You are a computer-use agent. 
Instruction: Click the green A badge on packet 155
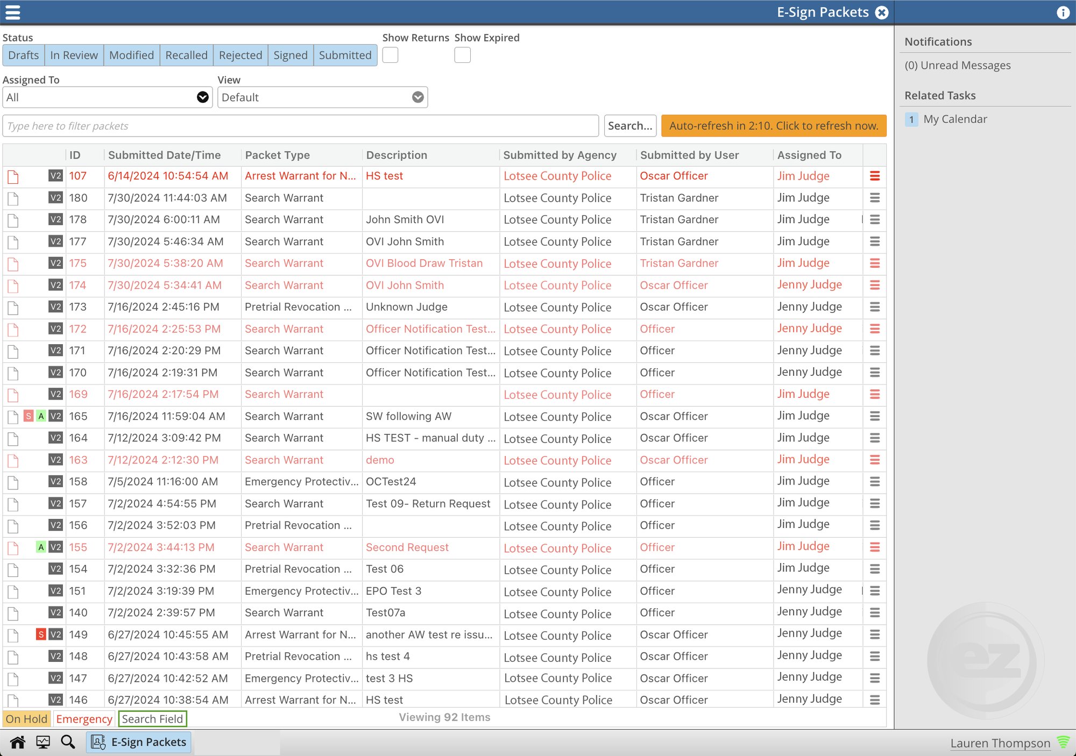pyautogui.click(x=41, y=547)
